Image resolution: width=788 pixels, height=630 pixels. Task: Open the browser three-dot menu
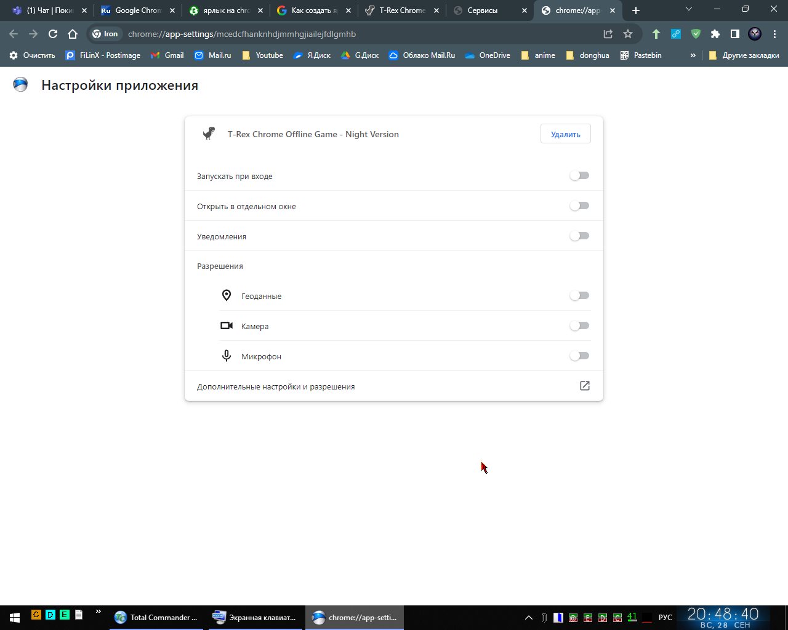[x=774, y=34]
